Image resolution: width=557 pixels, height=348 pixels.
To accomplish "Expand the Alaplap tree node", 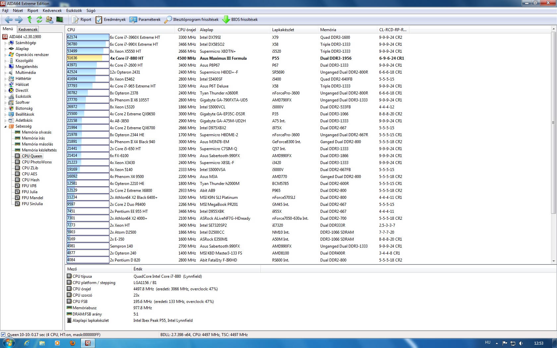I will (5, 49).
